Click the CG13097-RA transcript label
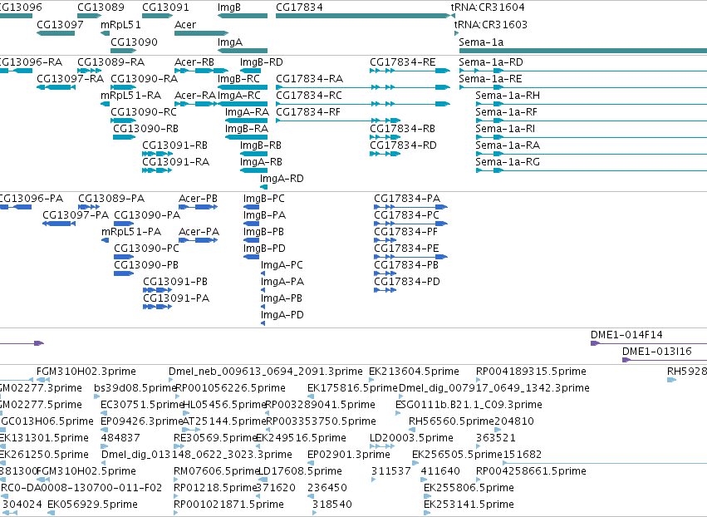The image size is (707, 517). (x=70, y=78)
